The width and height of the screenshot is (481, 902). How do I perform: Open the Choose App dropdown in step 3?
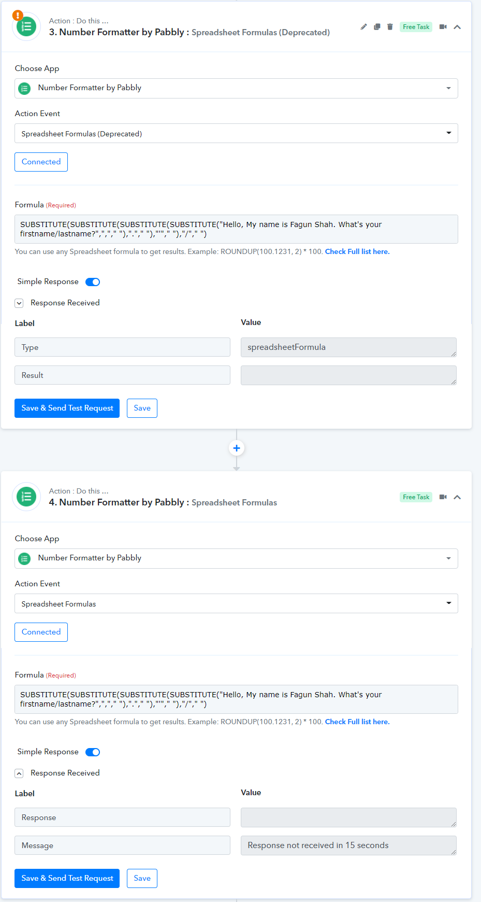tap(236, 88)
